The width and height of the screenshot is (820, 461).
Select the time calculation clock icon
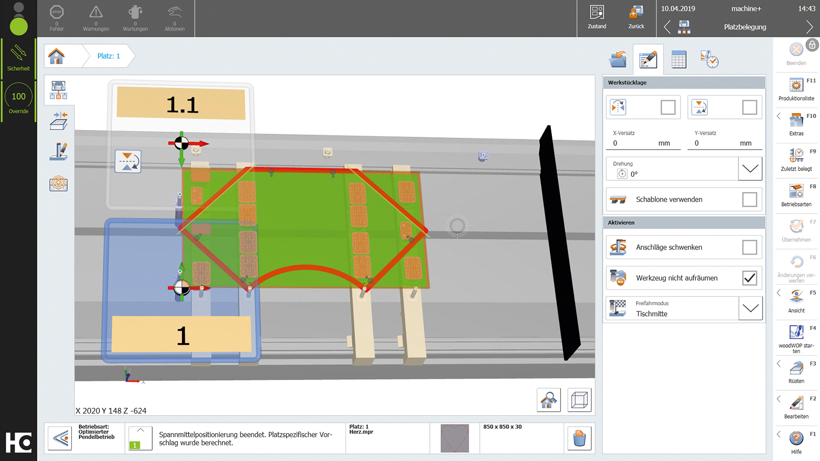tap(709, 59)
